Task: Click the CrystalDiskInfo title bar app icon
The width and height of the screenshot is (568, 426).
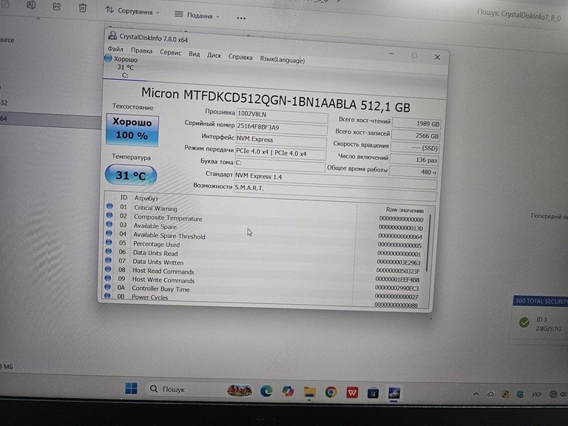Action: click(112, 35)
